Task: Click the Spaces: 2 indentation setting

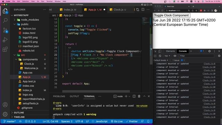Action: (x=67, y=121)
